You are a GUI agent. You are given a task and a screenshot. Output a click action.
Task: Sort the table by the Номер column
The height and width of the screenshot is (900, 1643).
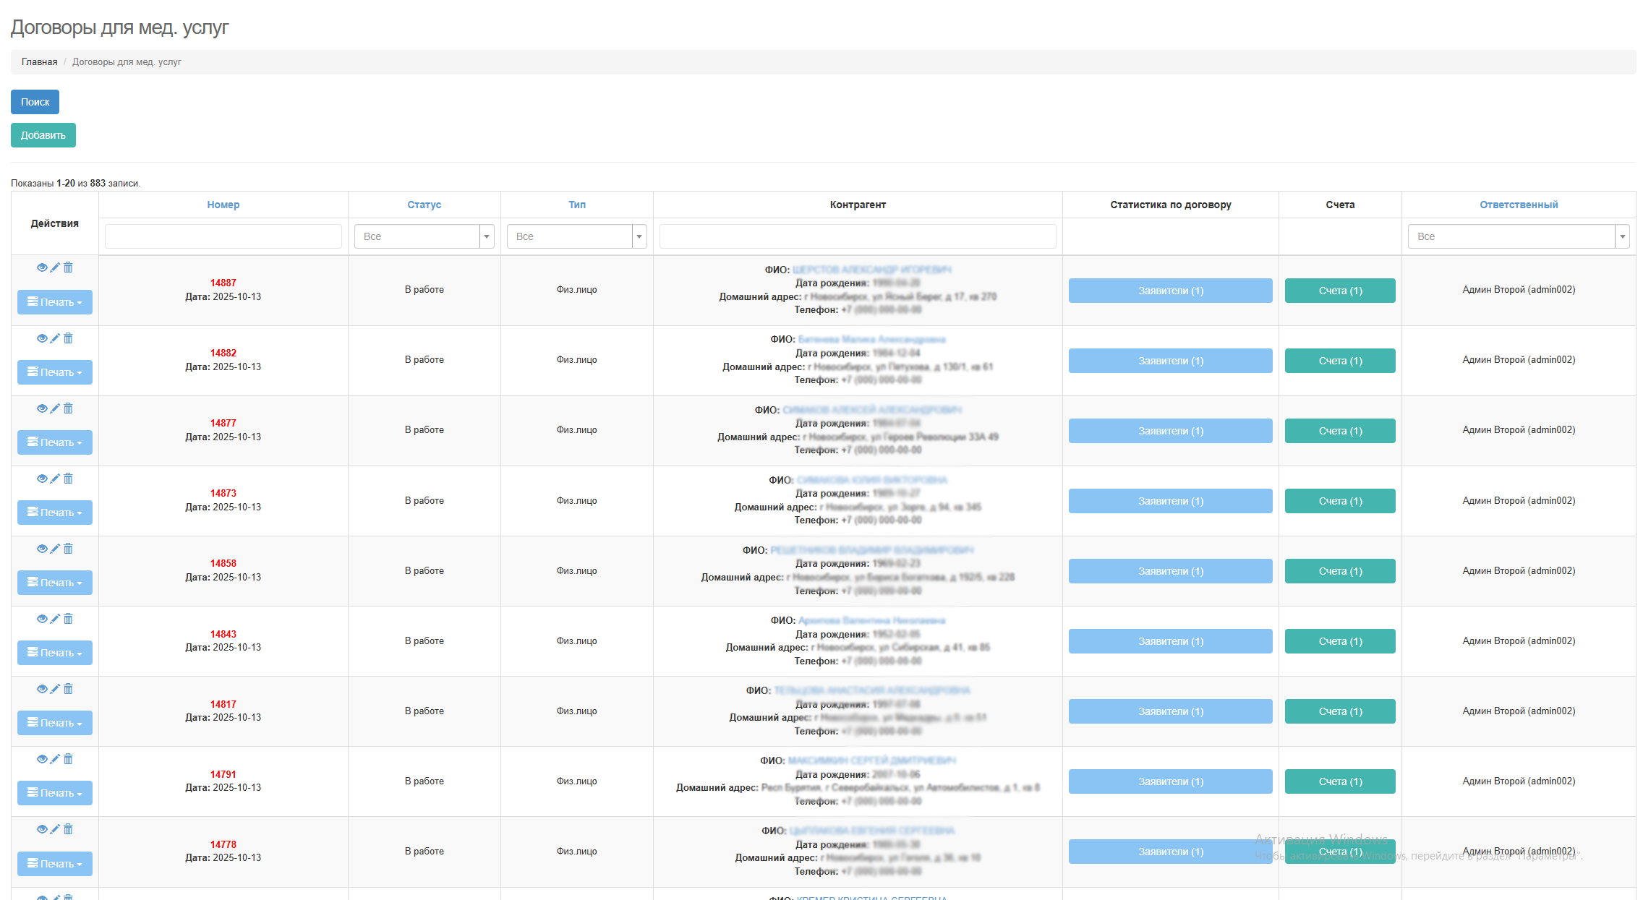coord(223,205)
